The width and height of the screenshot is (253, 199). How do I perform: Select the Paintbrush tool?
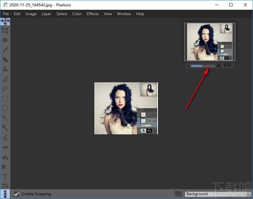(x=5, y=50)
